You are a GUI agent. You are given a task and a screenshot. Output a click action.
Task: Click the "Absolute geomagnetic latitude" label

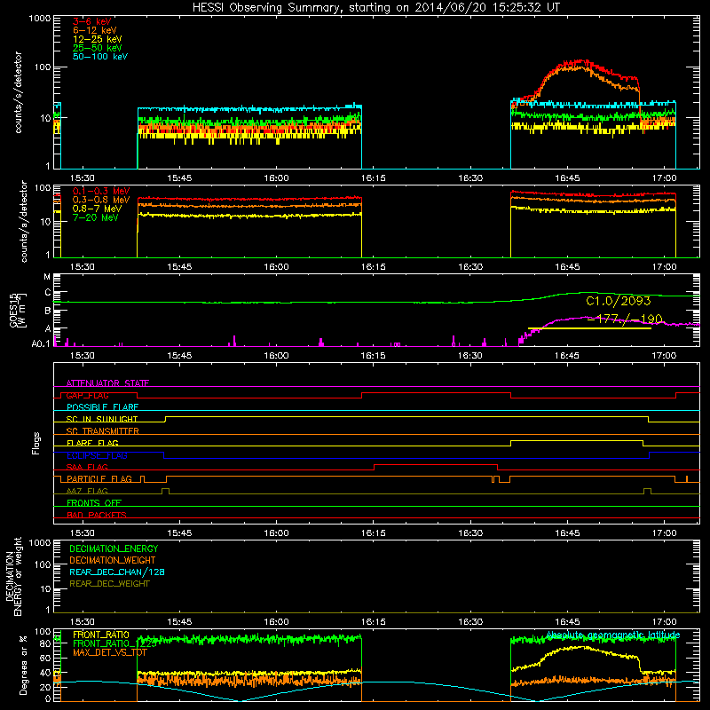point(613,635)
